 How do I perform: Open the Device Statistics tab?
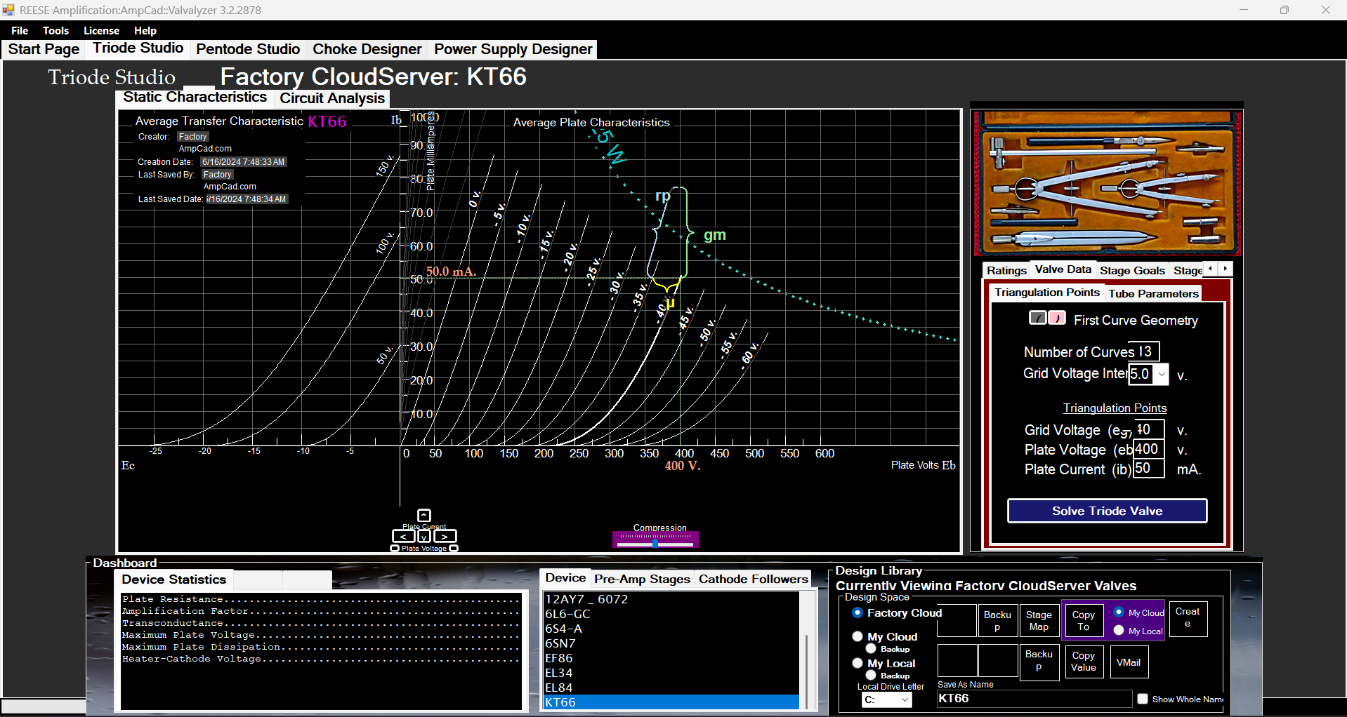pyautogui.click(x=174, y=579)
